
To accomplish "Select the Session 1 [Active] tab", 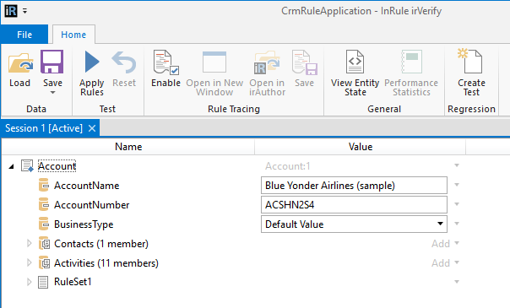I will pyautogui.click(x=44, y=128).
